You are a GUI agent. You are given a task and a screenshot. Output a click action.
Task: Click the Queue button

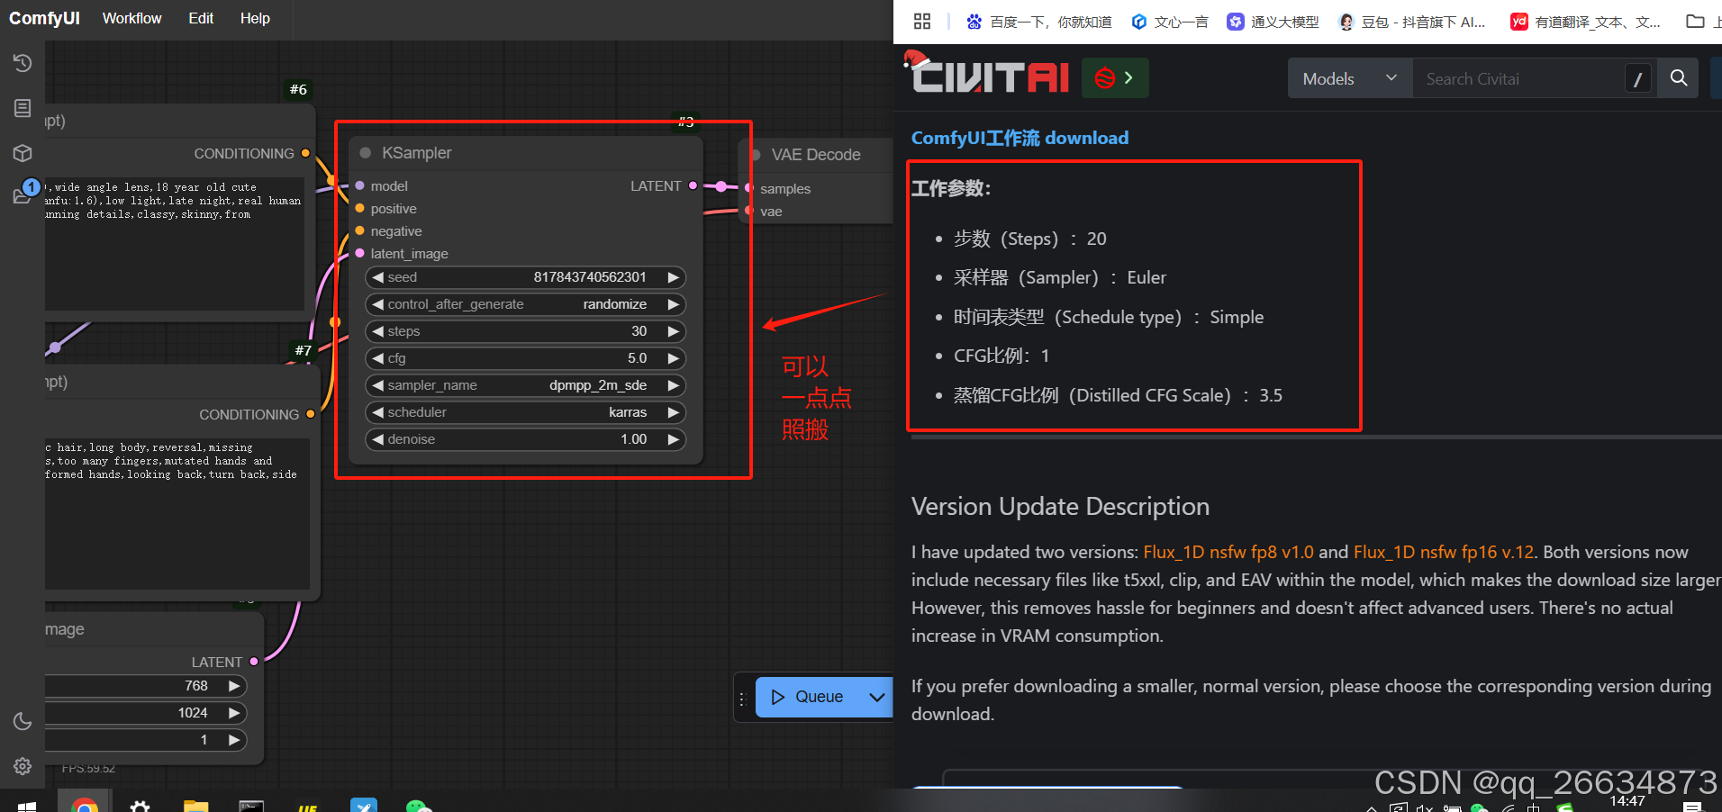(x=808, y=697)
